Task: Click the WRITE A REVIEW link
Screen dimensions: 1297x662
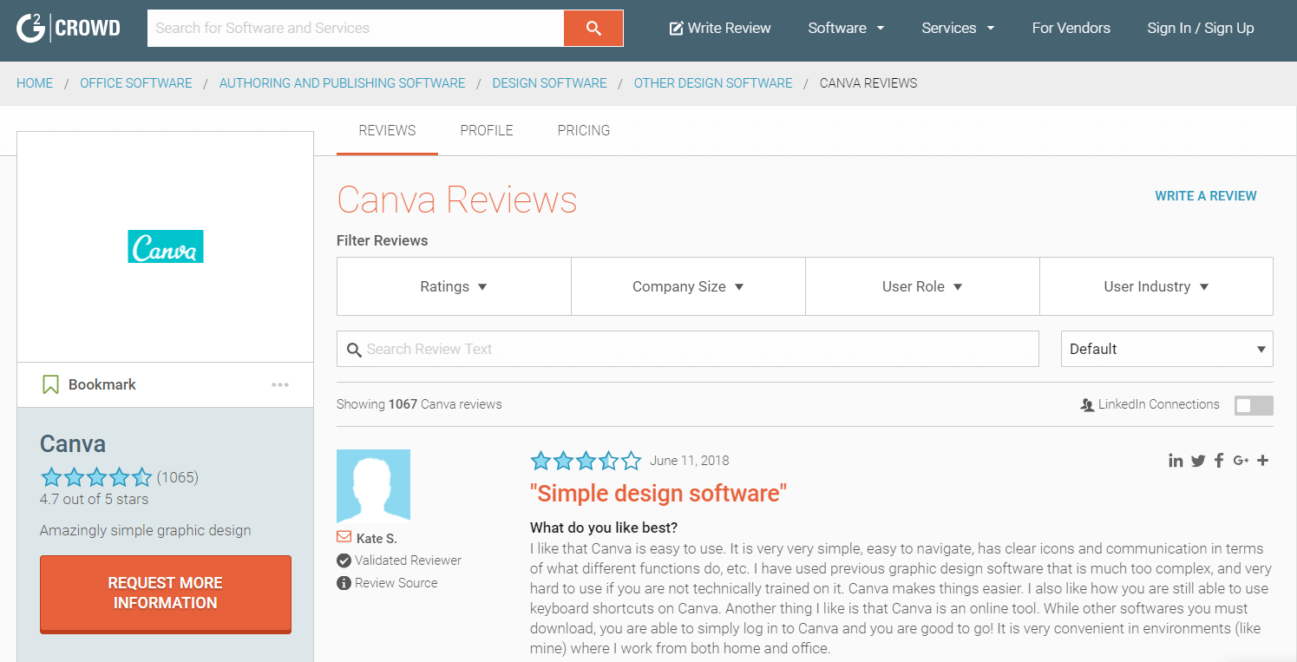Action: (1206, 196)
